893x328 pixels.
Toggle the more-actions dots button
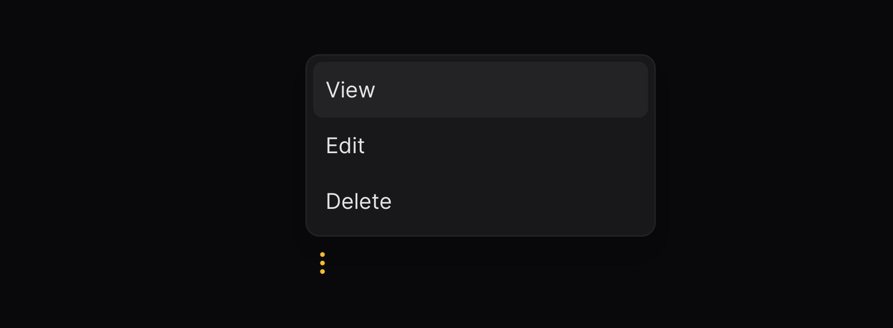click(x=322, y=263)
